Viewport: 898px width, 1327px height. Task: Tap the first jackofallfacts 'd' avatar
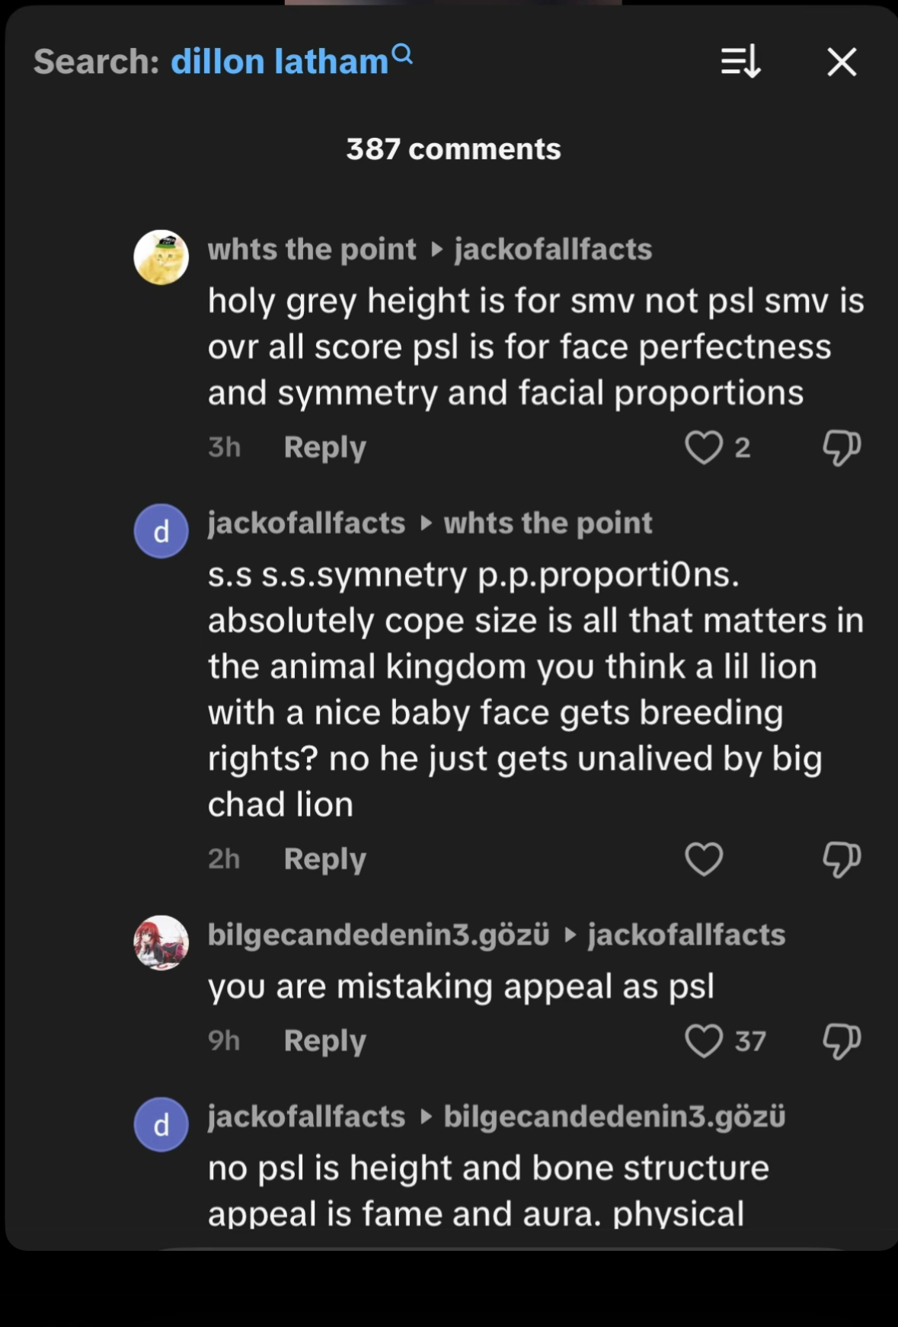(x=161, y=531)
